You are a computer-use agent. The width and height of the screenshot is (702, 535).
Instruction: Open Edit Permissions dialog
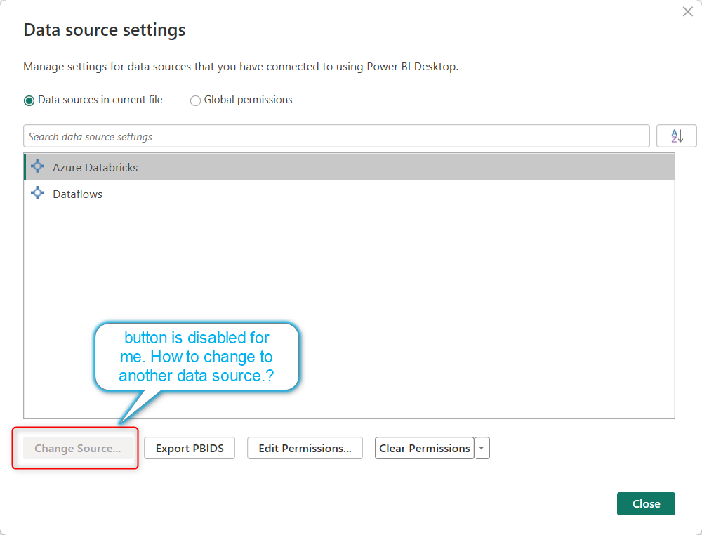[305, 448]
